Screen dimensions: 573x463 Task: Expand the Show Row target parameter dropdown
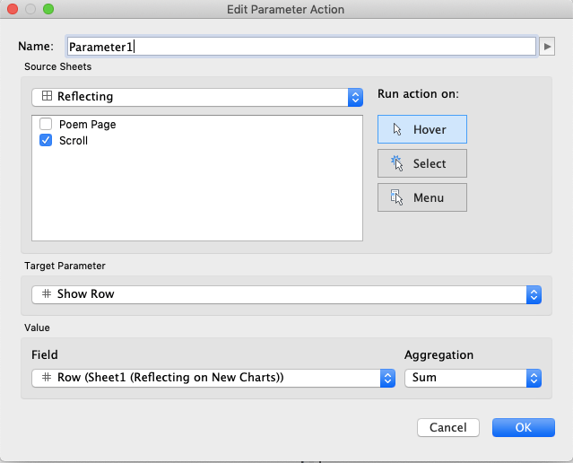point(534,294)
